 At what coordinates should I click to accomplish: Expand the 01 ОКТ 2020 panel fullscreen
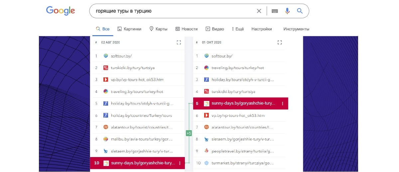pyautogui.click(x=280, y=43)
